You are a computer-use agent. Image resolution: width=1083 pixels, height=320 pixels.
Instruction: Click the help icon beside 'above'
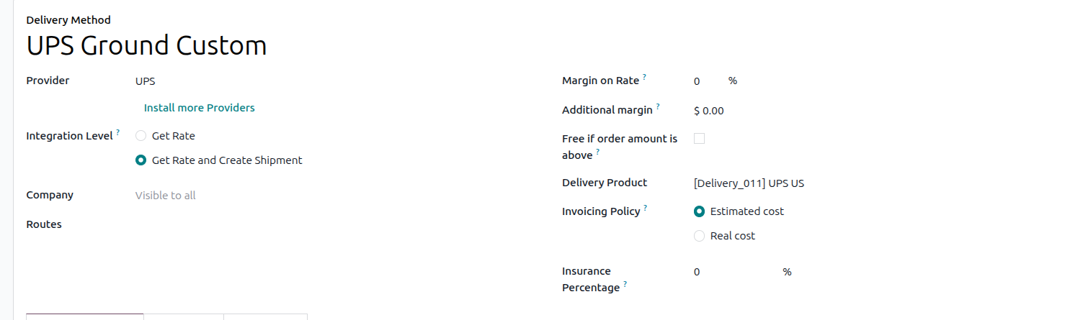(598, 152)
